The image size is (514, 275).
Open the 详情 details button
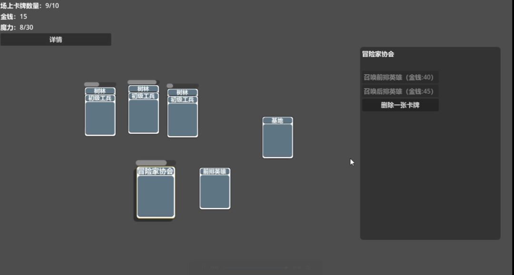click(56, 39)
